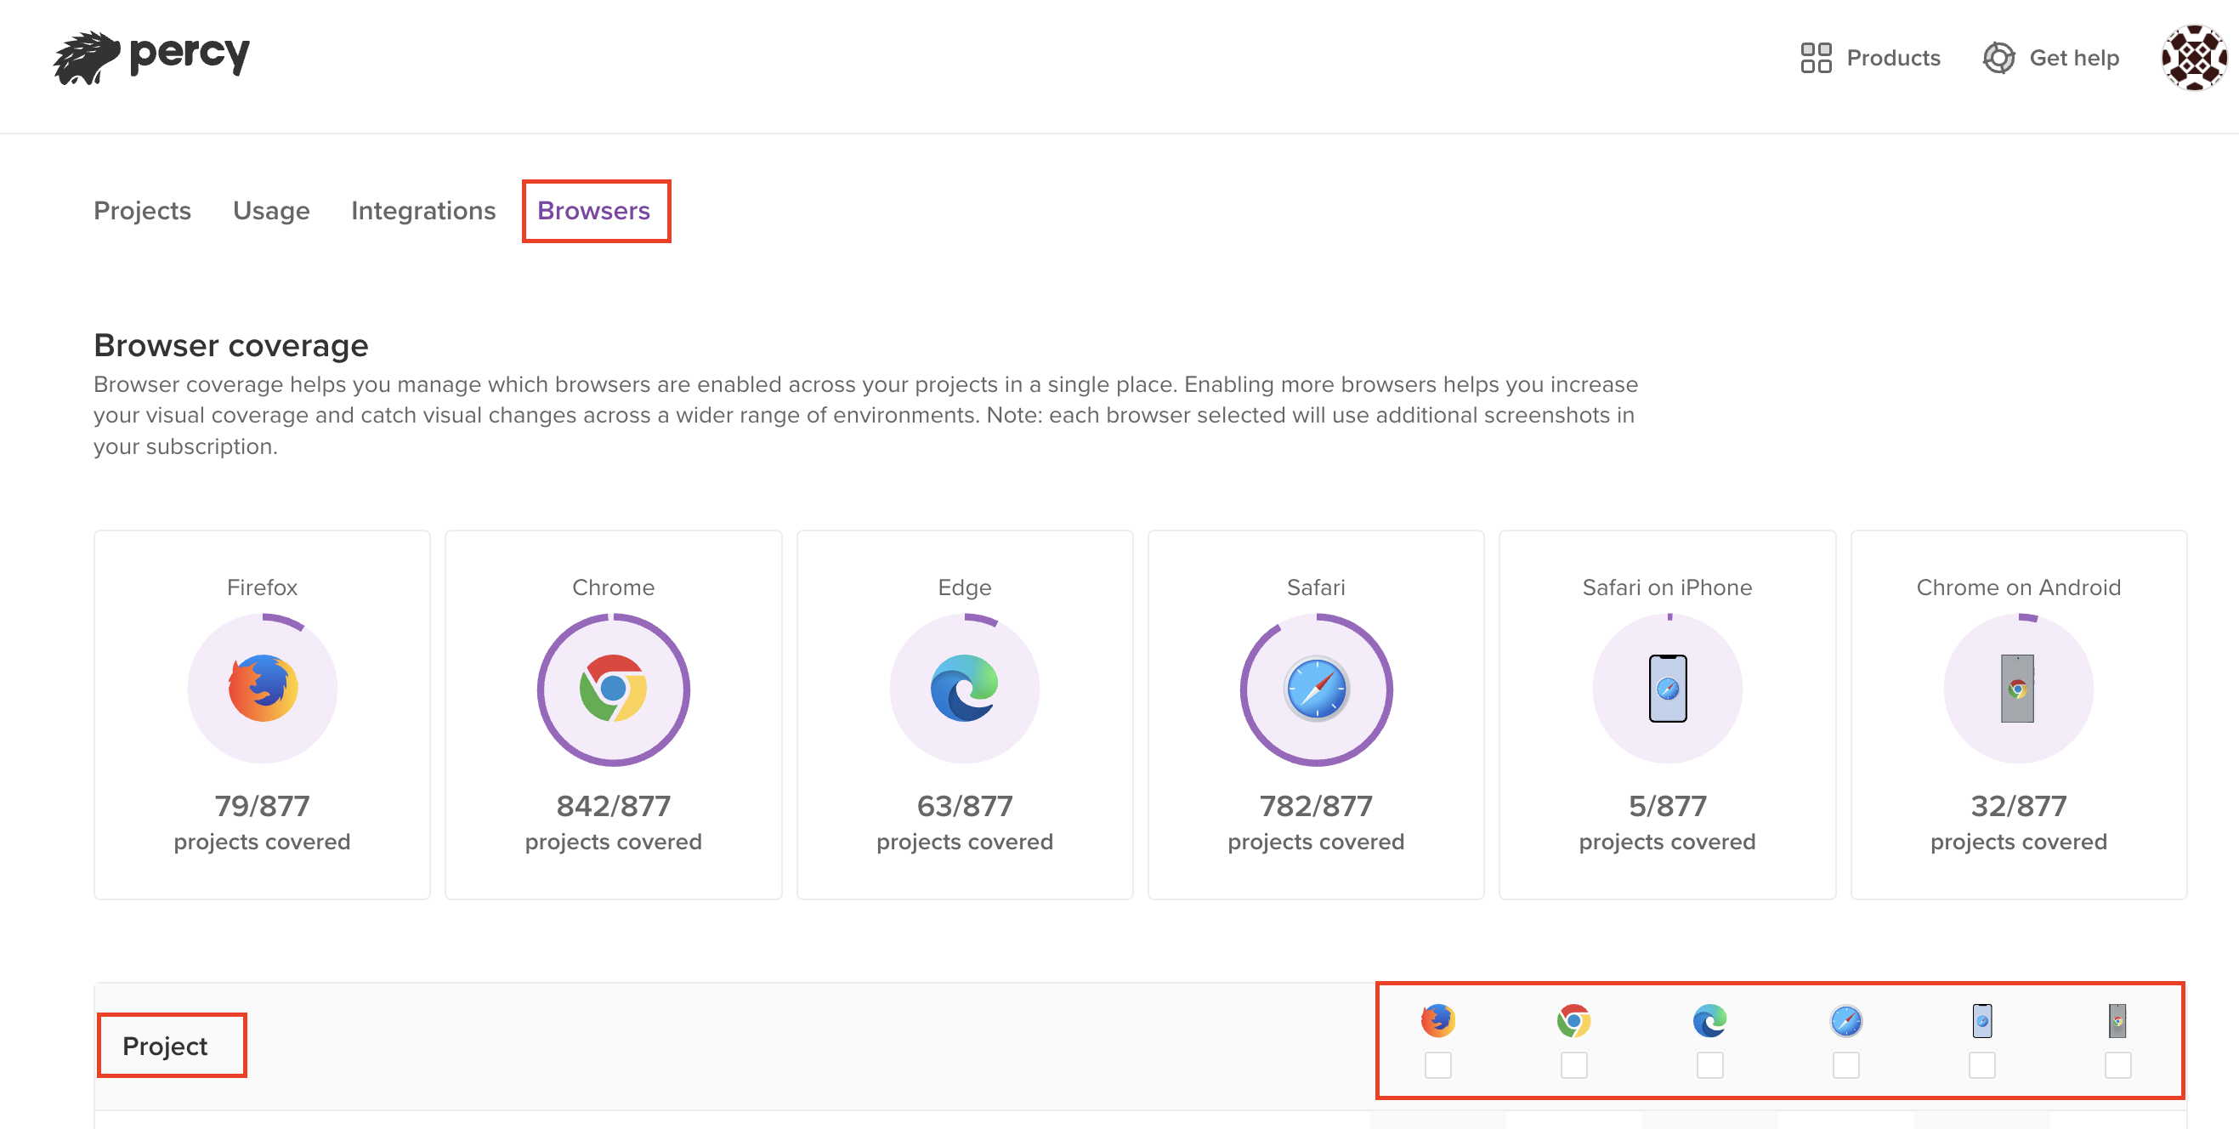Click the Chrome on Android device icon

2017,689
